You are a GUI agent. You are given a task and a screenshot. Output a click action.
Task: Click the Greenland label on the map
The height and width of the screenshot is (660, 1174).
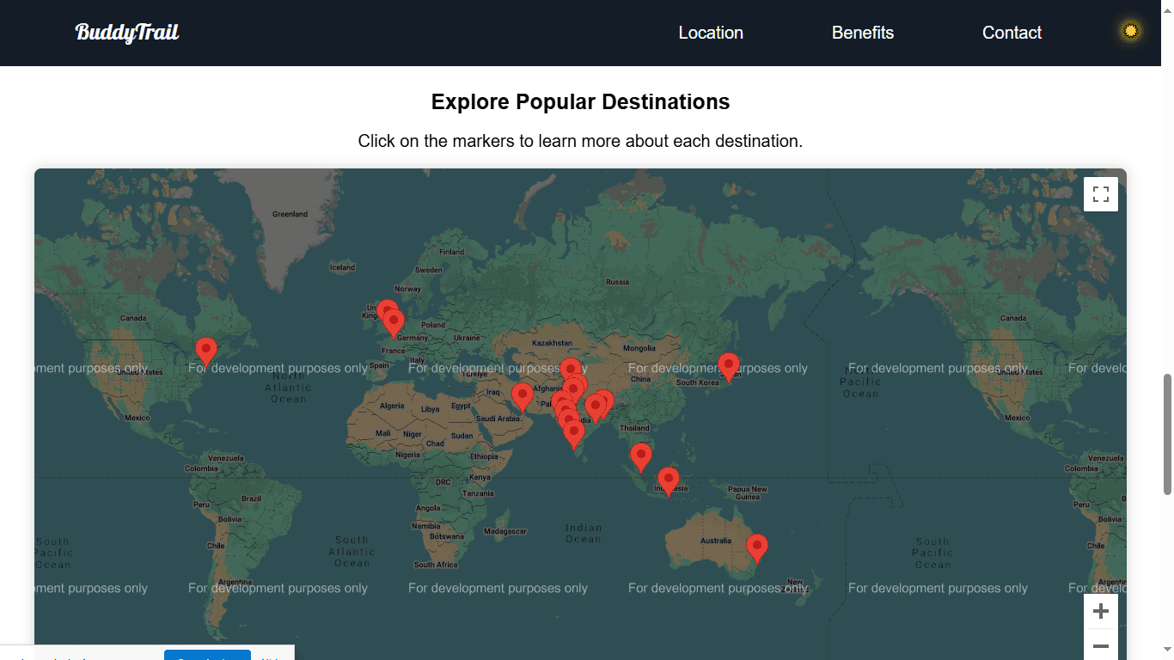pyautogui.click(x=290, y=214)
